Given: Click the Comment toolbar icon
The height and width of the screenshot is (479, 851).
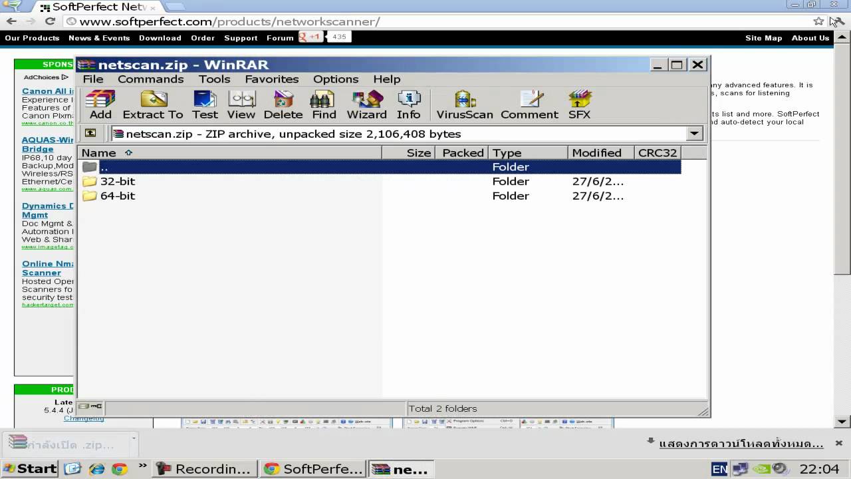Looking at the screenshot, I should 529,104.
